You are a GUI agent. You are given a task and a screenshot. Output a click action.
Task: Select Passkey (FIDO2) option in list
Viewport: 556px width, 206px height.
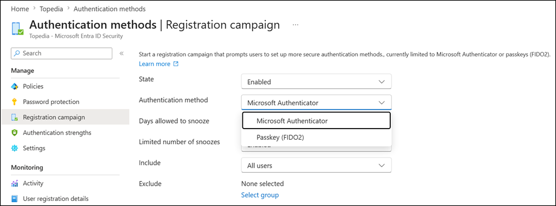316,138
